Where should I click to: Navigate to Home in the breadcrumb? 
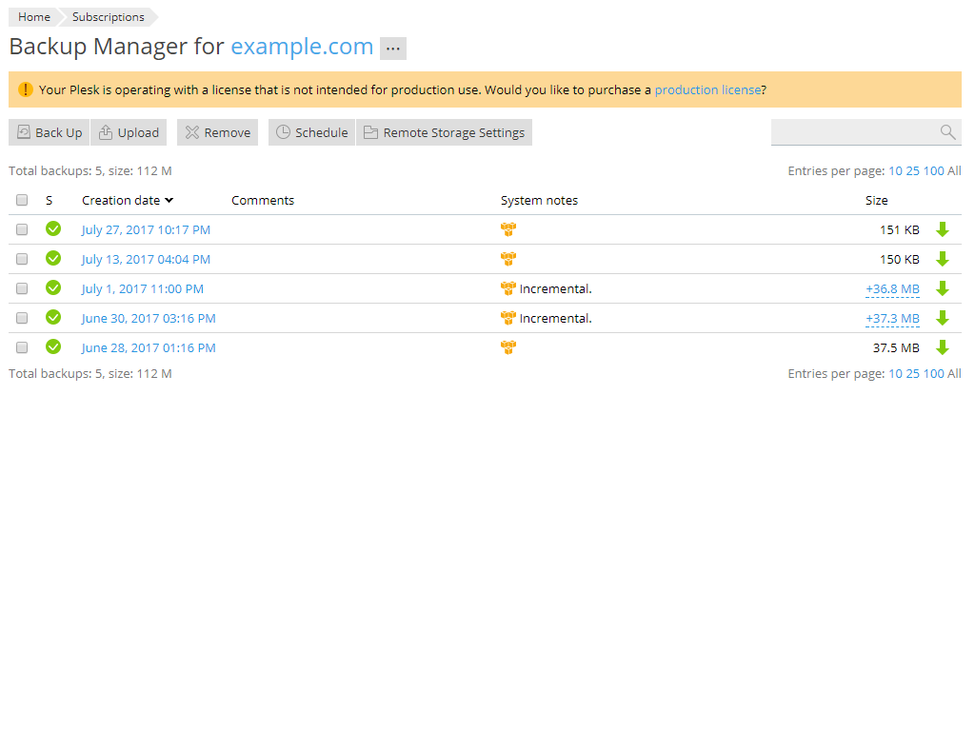tap(32, 16)
